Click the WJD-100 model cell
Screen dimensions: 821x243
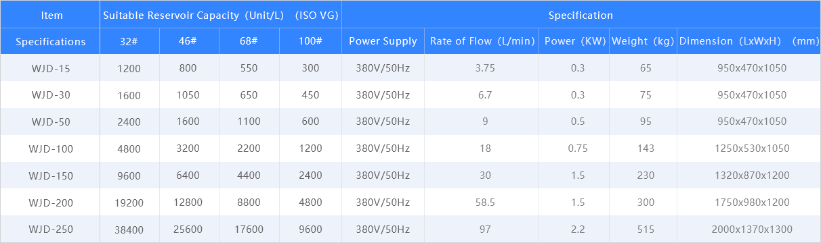(x=51, y=148)
